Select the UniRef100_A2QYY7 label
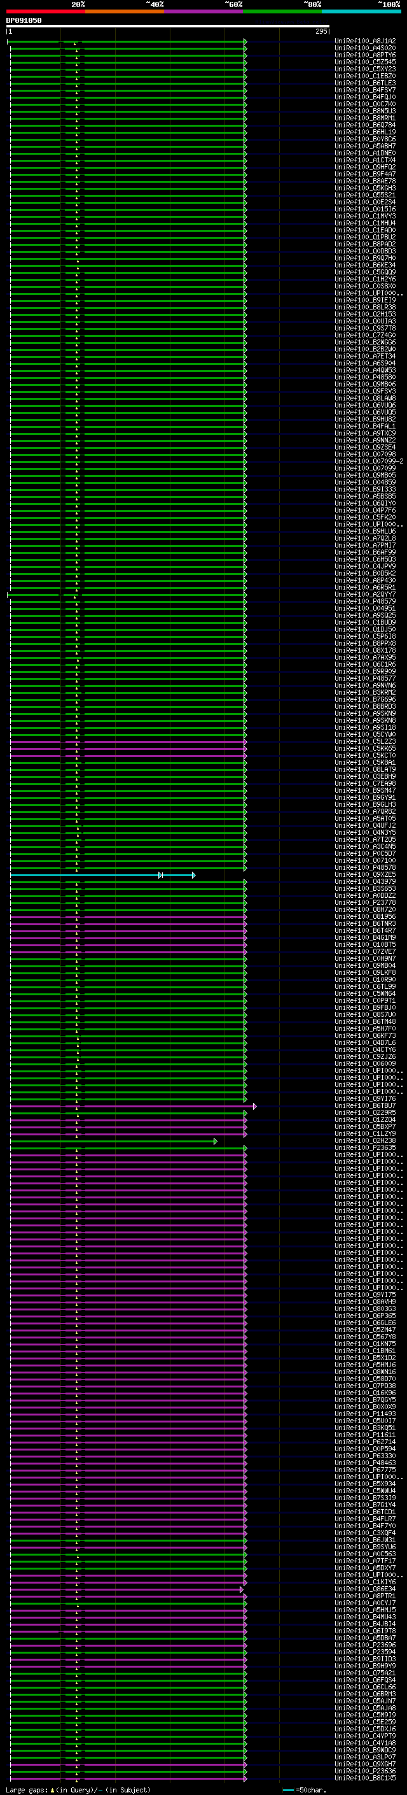The height and width of the screenshot is (1795, 407). click(x=365, y=594)
